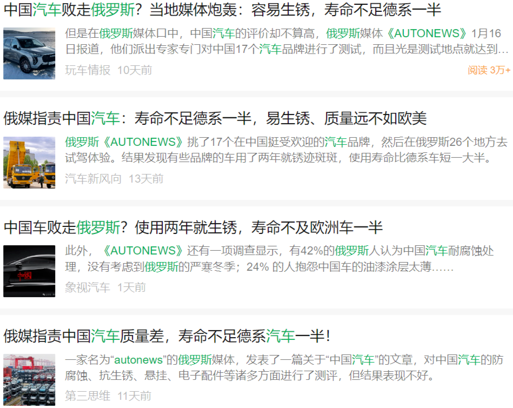Click the 阅读 3万+ read count
Screen dimensions: 513x408
pos(489,70)
